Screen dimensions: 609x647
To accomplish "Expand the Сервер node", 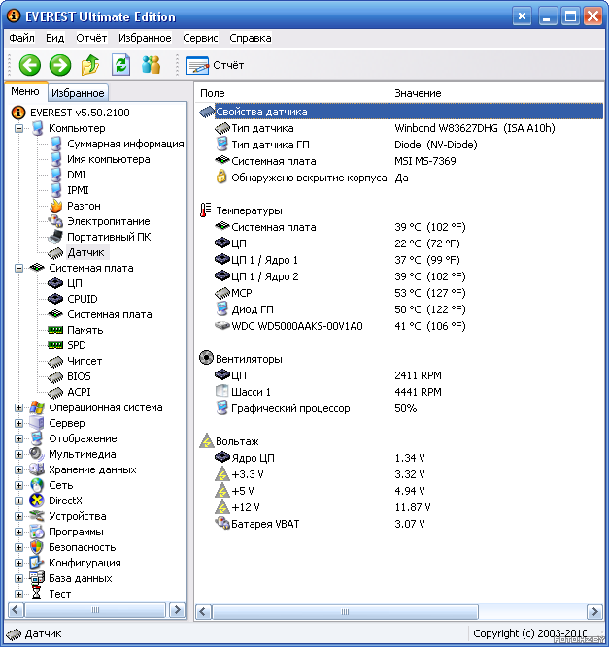I will (x=18, y=423).
